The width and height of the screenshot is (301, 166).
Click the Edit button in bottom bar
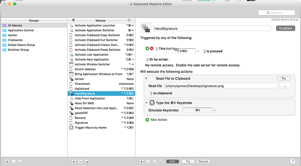pyautogui.click(x=172, y=162)
